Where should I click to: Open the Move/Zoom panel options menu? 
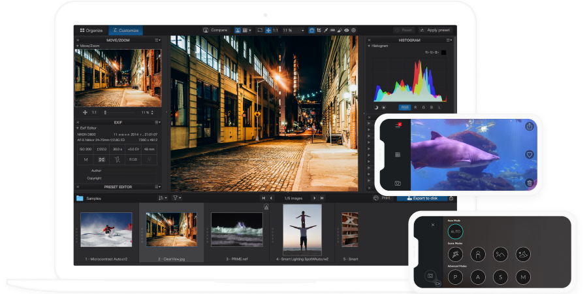157,40
